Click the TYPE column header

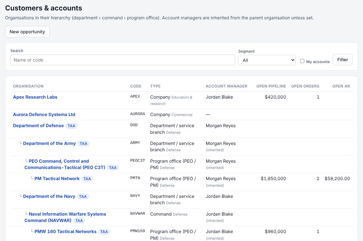coord(155,86)
